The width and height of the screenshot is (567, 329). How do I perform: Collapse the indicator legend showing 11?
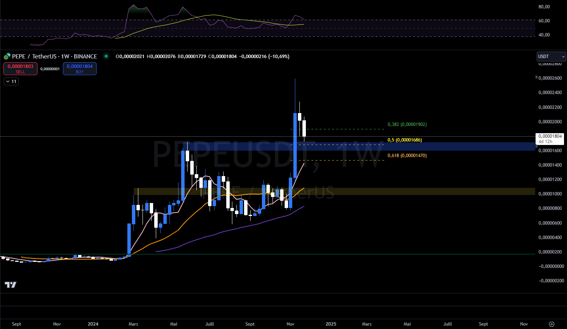(x=11, y=82)
